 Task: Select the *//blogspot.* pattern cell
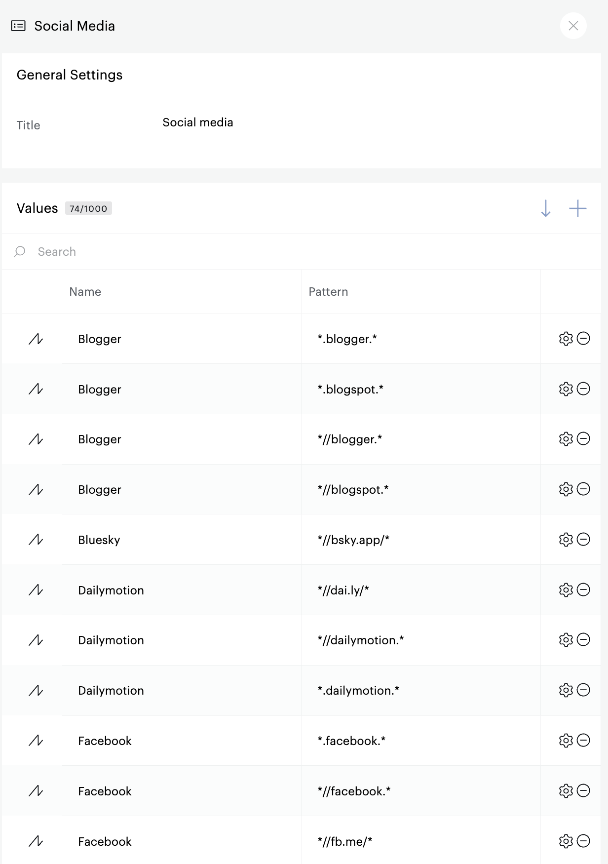[353, 490]
